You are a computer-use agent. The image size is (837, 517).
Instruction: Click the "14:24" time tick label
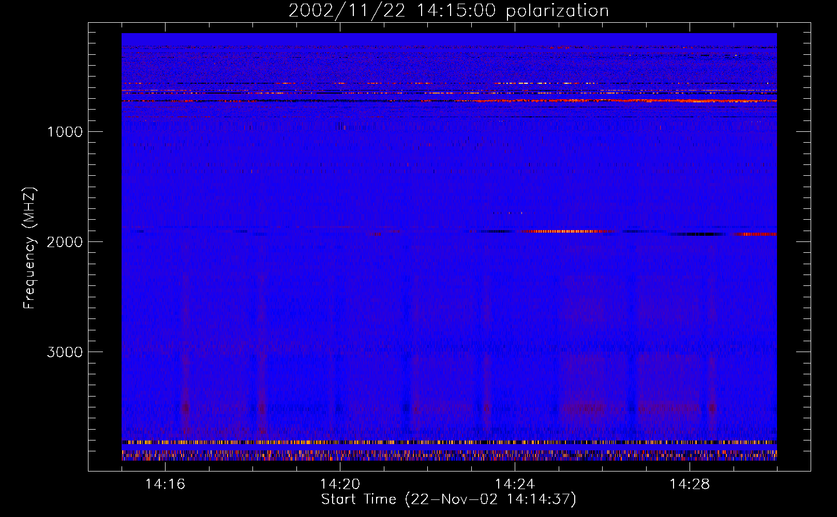515,484
